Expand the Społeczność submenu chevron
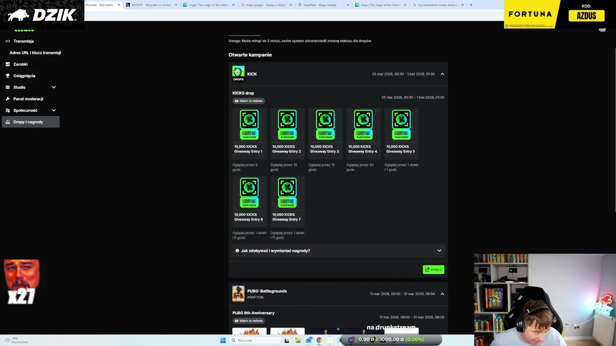This screenshot has height=346, width=616. click(53, 110)
